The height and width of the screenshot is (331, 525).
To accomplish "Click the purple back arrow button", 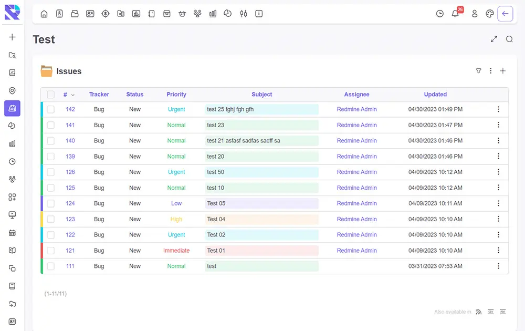I will [505, 14].
